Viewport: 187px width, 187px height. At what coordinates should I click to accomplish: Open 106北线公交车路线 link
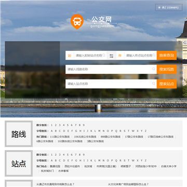tap(85, 137)
